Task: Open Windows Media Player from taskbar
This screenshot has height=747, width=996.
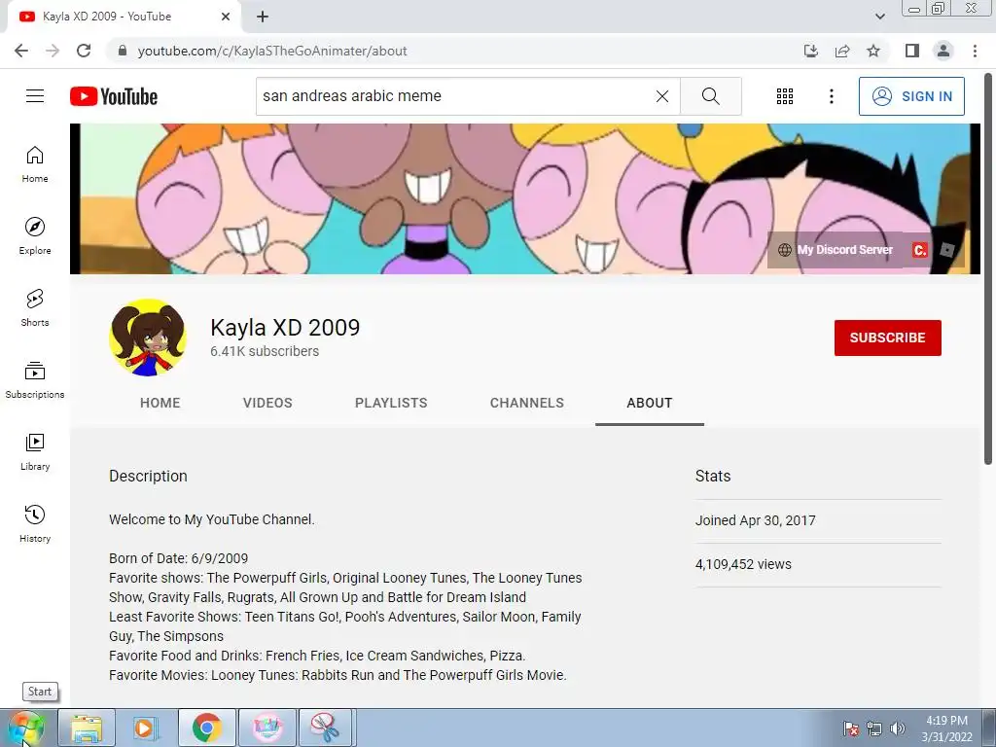Action: coord(146,728)
